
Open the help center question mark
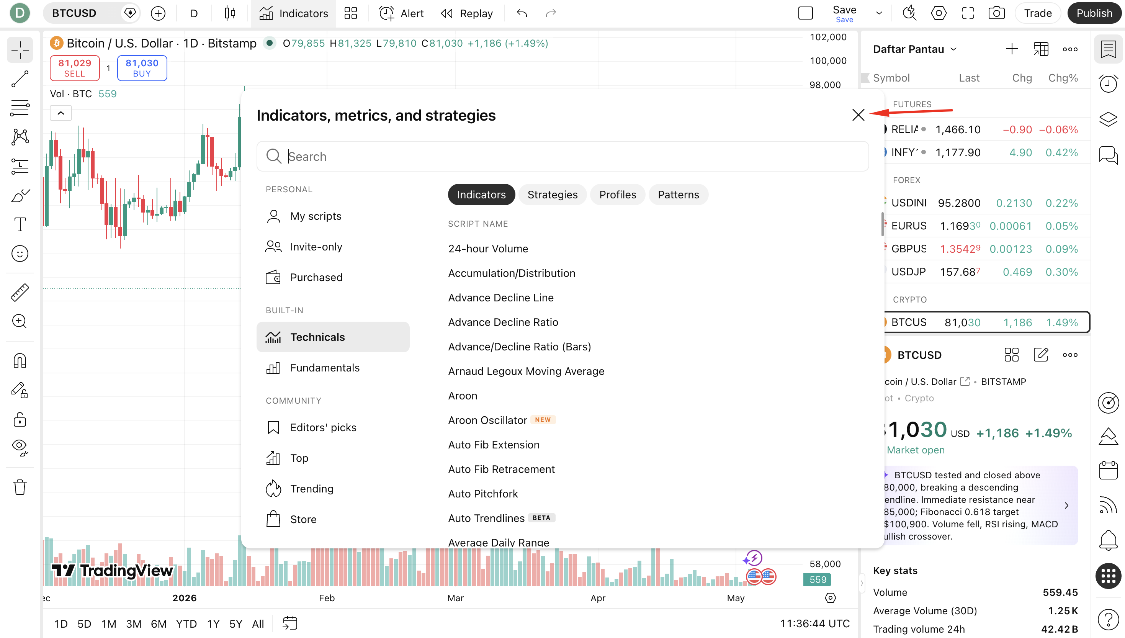1109,620
